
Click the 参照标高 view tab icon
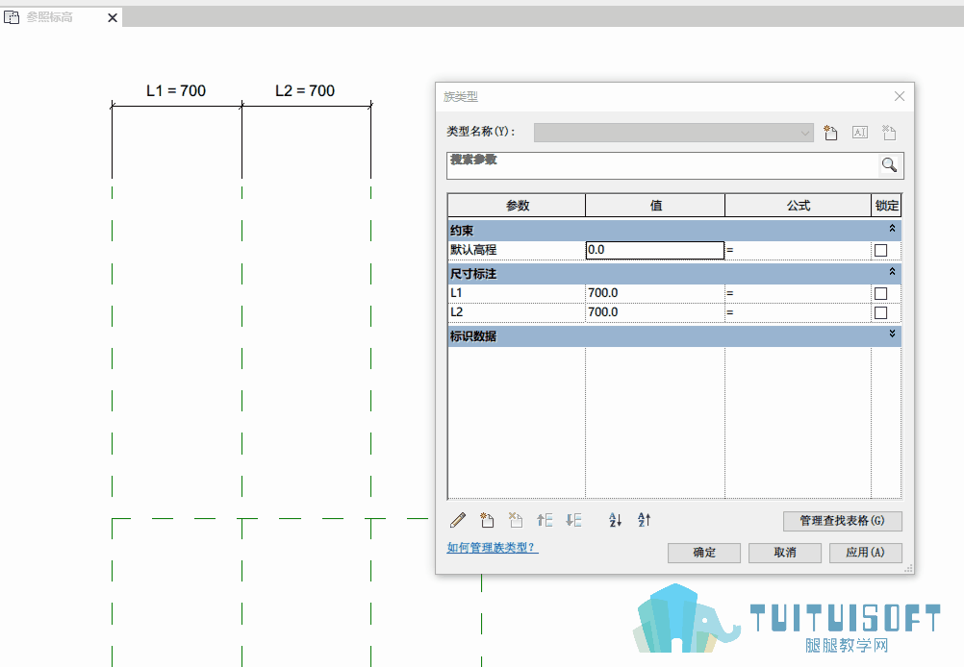click(x=12, y=17)
